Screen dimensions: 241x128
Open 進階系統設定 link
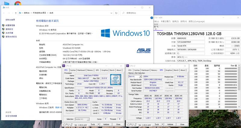11,36
